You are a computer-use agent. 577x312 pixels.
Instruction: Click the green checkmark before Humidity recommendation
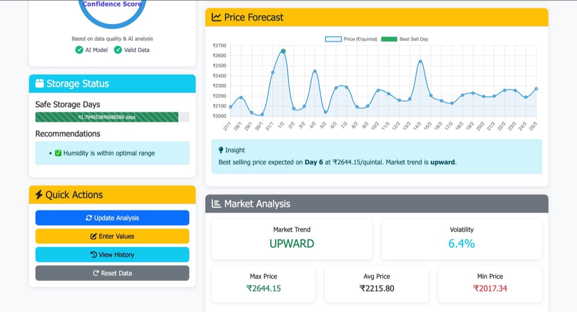(58, 153)
